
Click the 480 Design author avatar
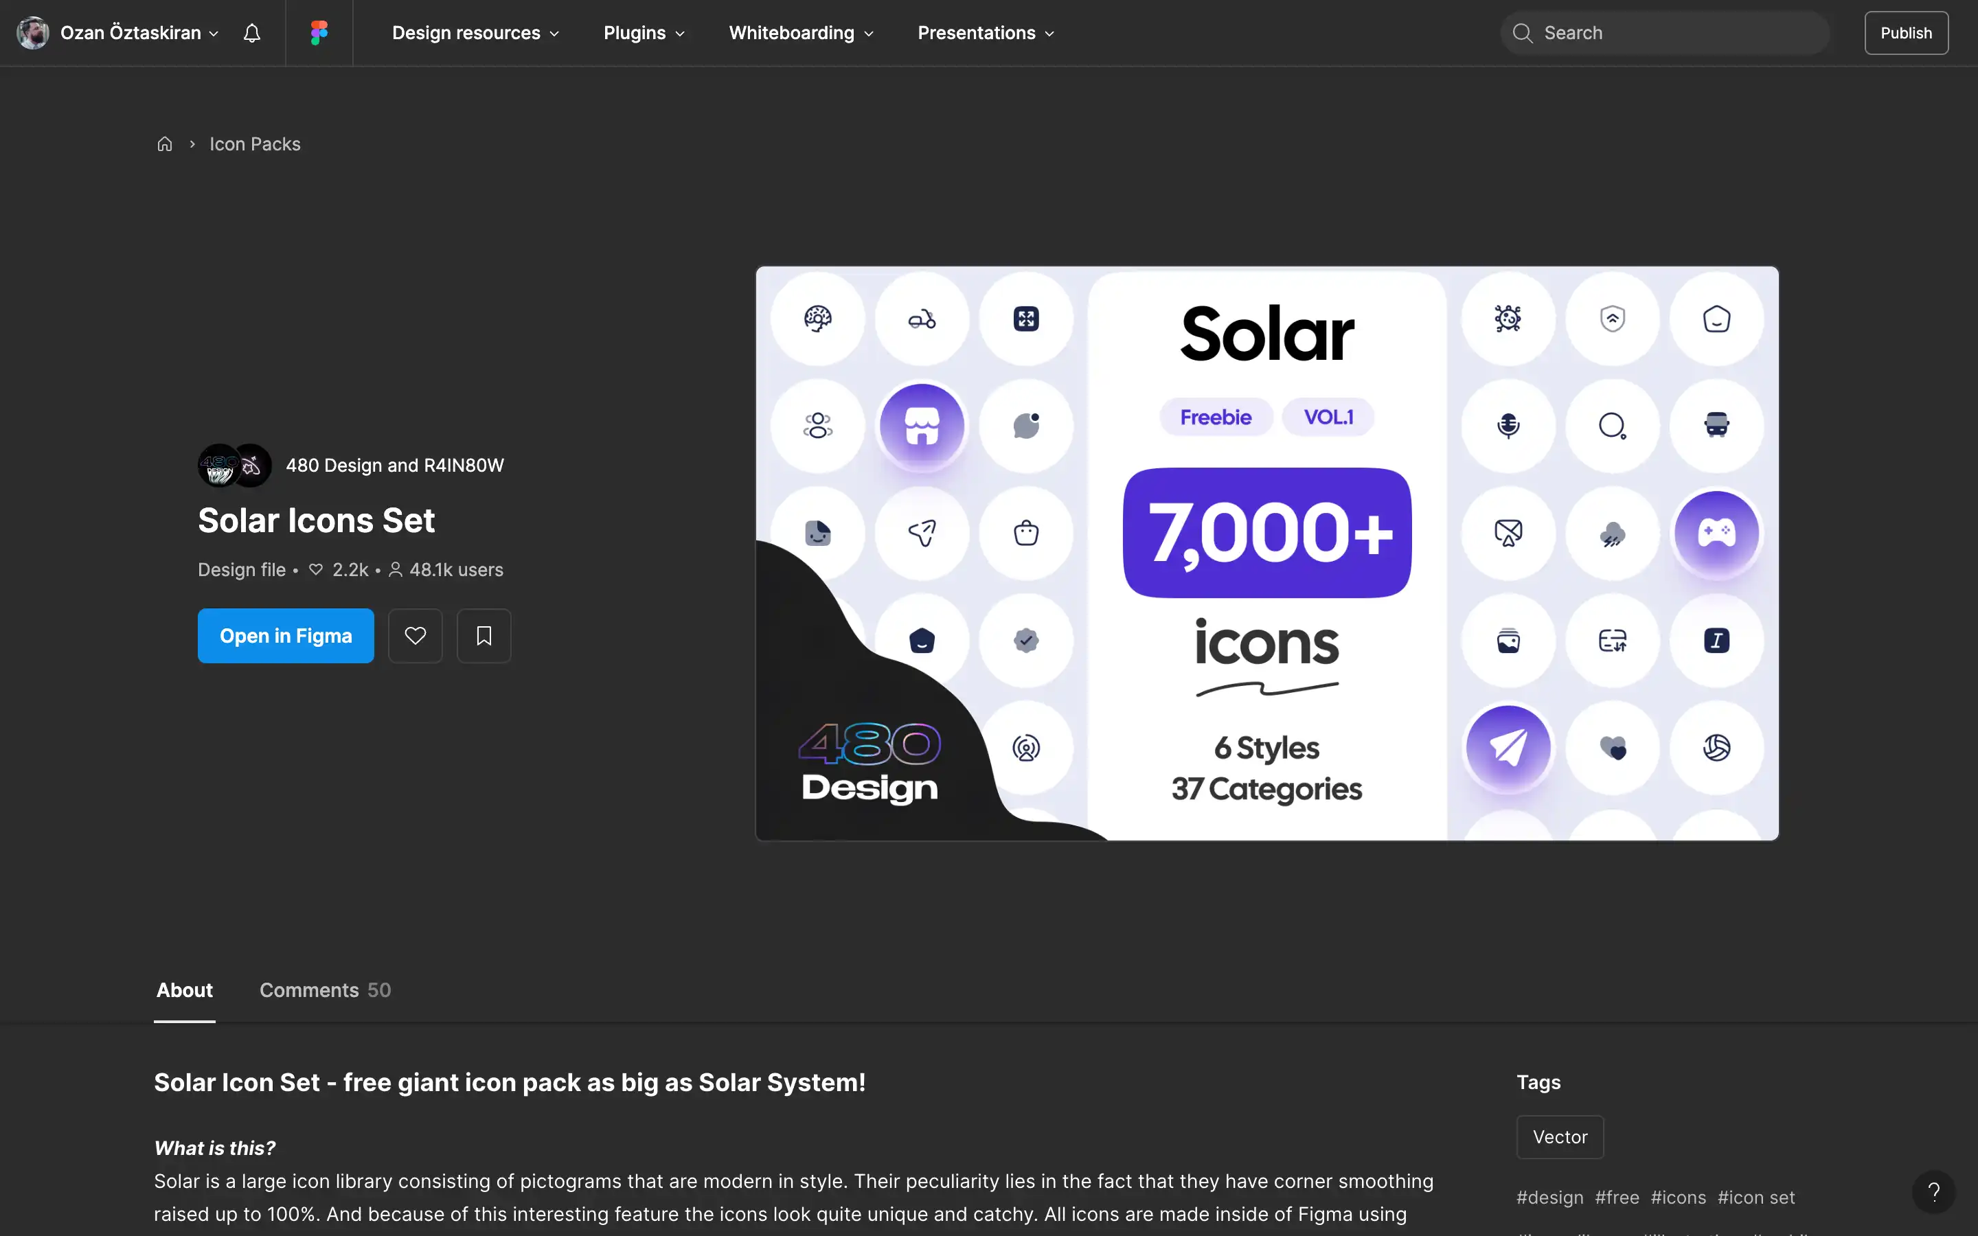click(218, 465)
